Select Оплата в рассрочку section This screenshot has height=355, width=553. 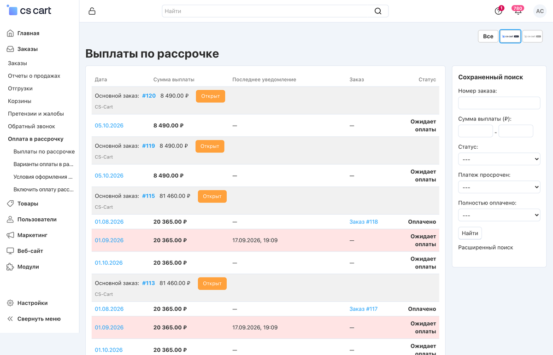pos(35,139)
